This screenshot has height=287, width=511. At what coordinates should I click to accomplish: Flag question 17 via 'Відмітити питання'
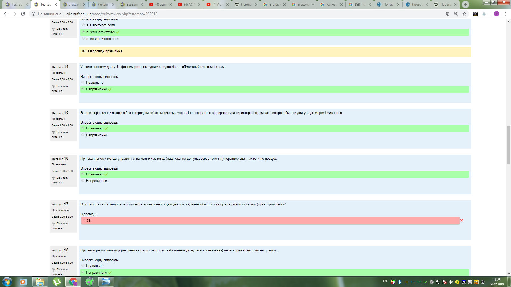(62, 223)
